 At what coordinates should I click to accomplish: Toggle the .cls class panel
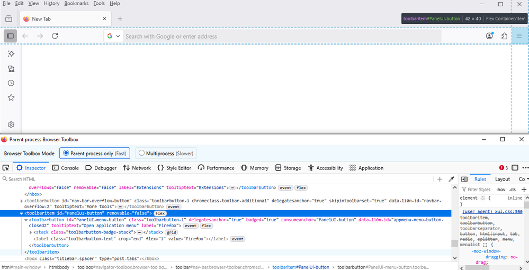pos(513,190)
